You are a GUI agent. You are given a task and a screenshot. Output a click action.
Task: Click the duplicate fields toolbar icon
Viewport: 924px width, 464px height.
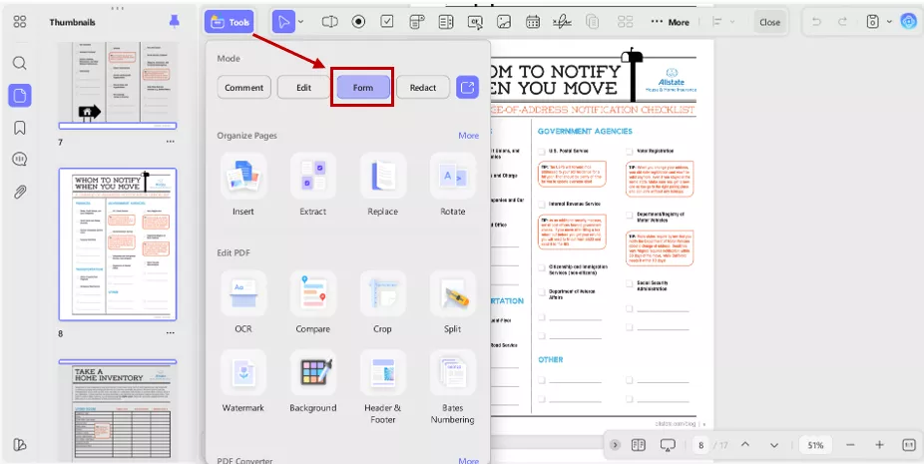point(593,22)
